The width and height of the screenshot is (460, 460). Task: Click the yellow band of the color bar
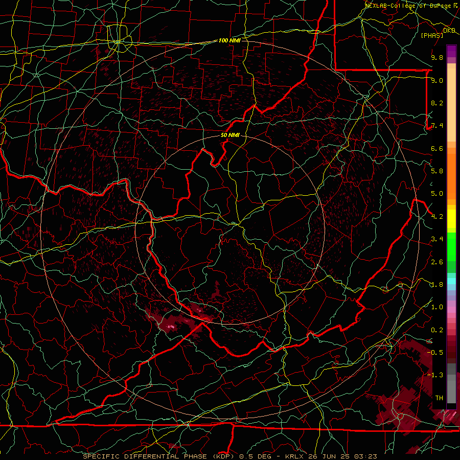point(451,219)
